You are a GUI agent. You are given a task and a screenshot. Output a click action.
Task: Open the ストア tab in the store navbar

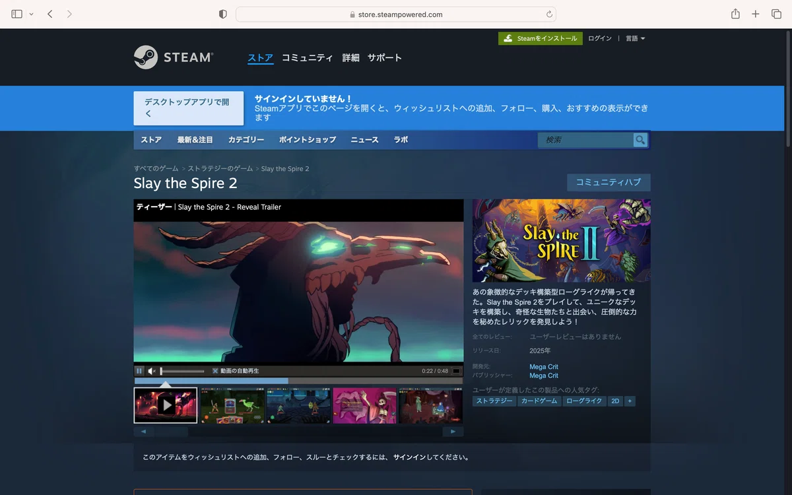pos(151,140)
